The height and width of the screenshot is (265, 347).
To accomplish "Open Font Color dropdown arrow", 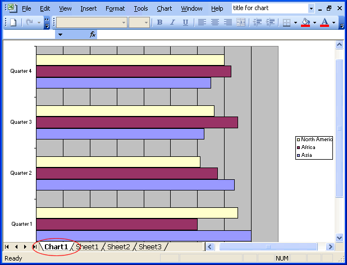I will click(334, 22).
